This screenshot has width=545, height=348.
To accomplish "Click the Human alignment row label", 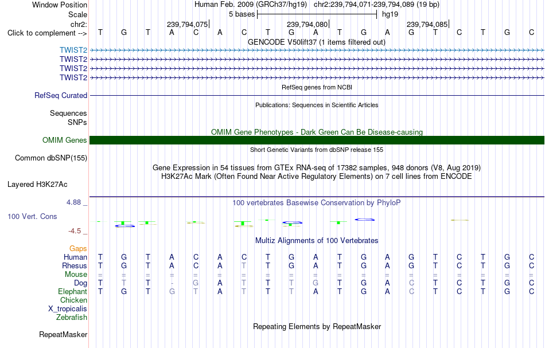I will click(75, 257).
